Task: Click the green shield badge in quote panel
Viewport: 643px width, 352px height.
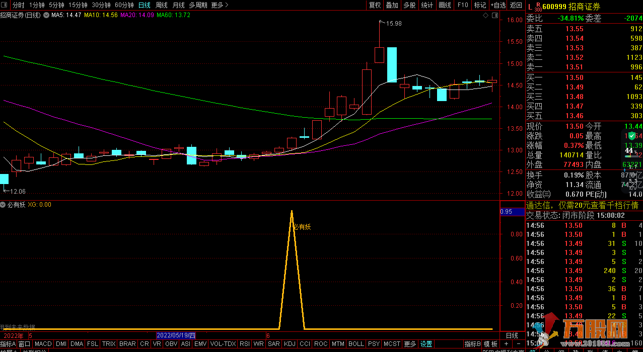Action: tap(631, 136)
